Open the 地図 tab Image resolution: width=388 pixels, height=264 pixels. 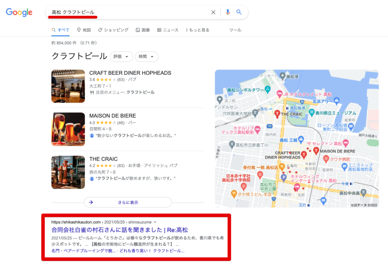[84, 30]
